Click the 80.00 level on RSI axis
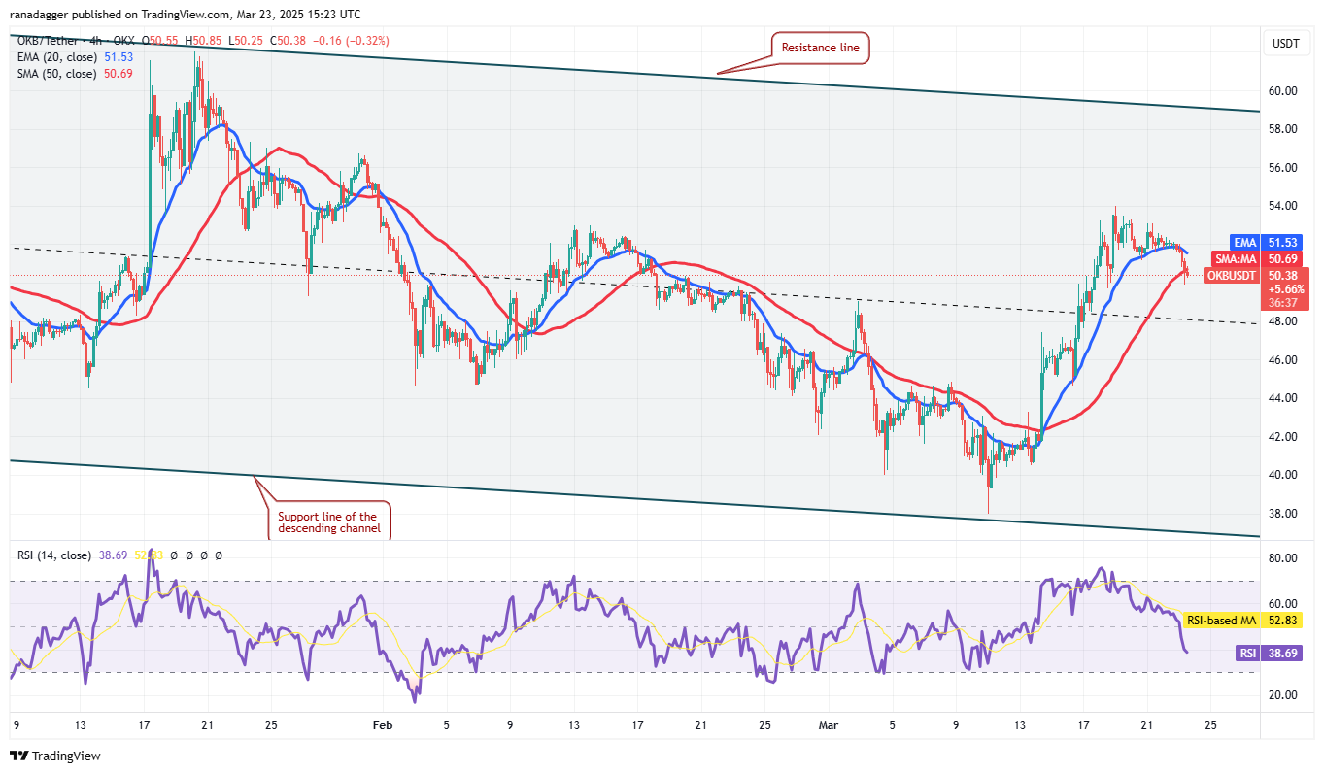Viewport: 1324px width, 773px height. coord(1284,558)
